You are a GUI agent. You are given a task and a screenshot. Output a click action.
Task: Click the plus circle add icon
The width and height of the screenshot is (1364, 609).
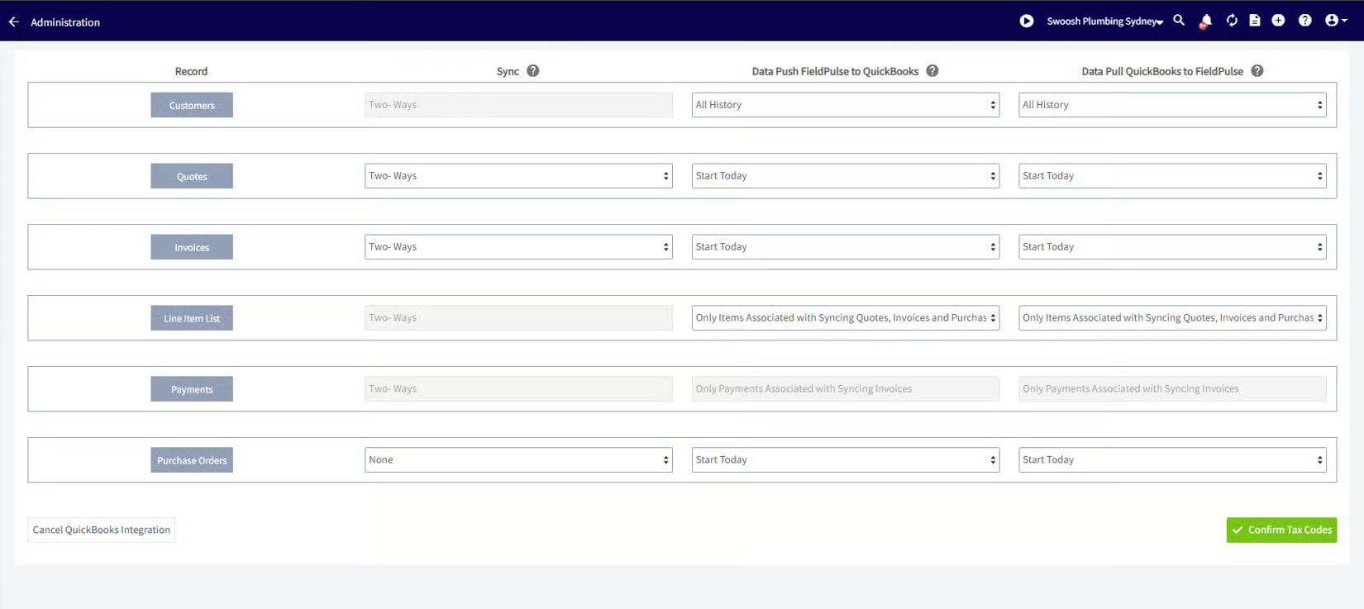(1278, 21)
